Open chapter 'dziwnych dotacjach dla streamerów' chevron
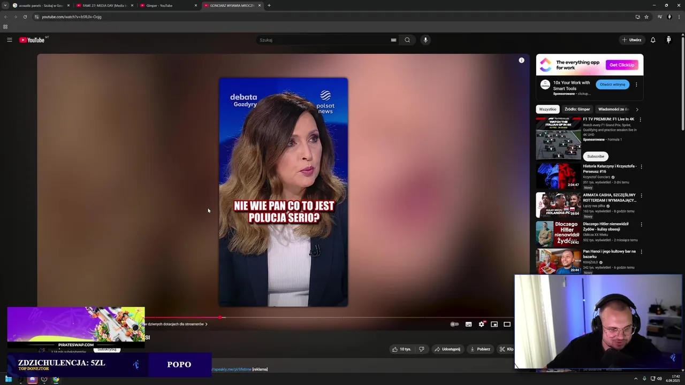This screenshot has height=385, width=685. [206, 324]
